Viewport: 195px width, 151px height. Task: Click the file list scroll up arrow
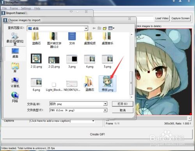point(131,34)
